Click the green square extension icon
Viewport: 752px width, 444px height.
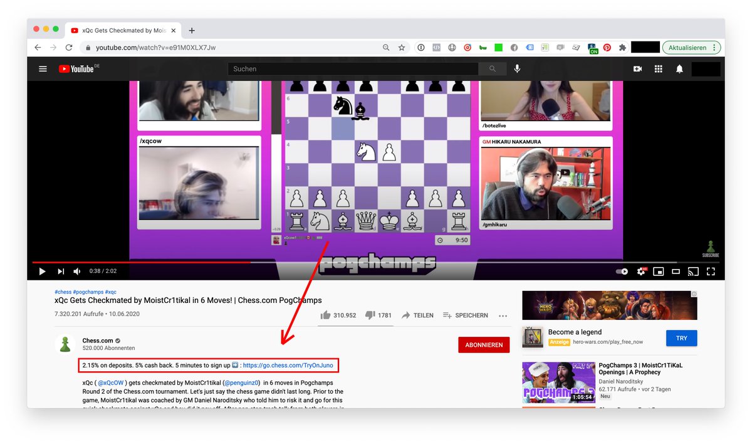click(499, 48)
